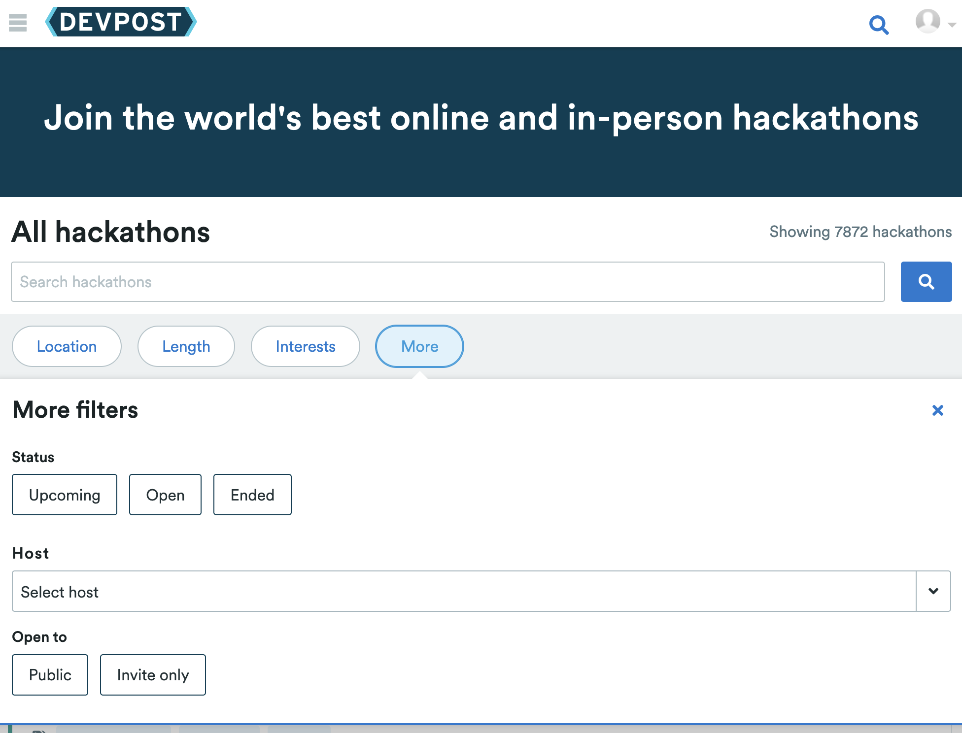Open the Location filter tab
This screenshot has width=962, height=733.
click(67, 346)
